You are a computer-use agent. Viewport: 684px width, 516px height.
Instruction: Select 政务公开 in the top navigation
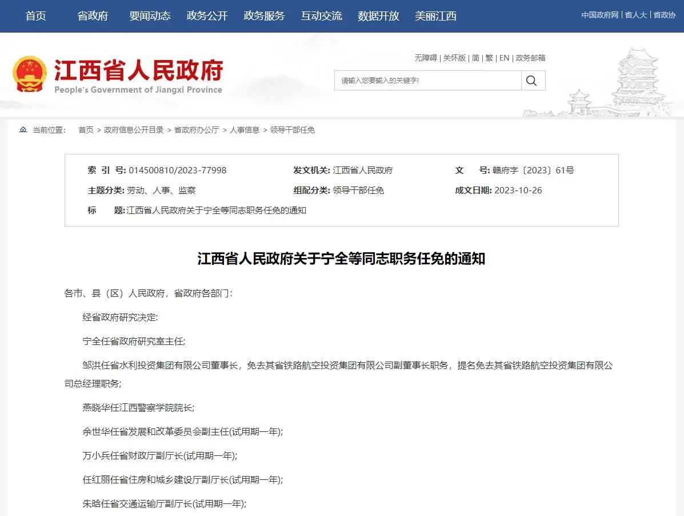coord(207,16)
